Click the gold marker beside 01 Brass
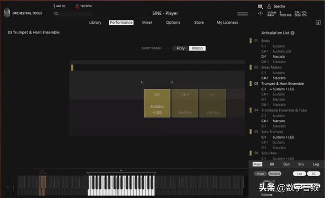 point(250,41)
